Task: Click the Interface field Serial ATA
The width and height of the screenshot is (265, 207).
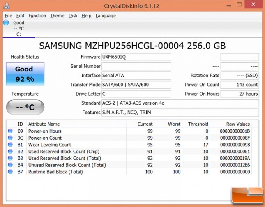Action: [136, 75]
